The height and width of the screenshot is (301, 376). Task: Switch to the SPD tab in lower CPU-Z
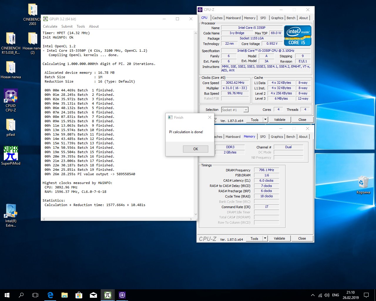click(x=263, y=137)
